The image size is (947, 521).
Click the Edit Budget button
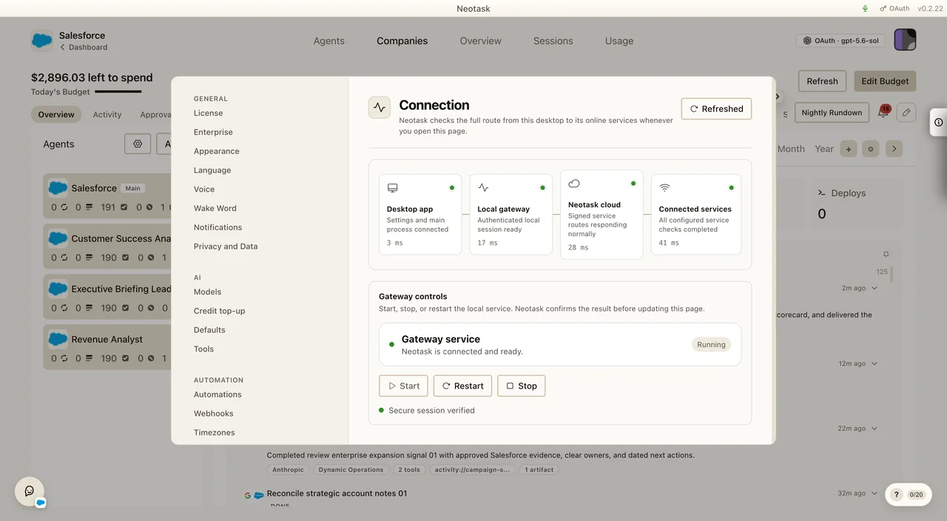coord(885,81)
